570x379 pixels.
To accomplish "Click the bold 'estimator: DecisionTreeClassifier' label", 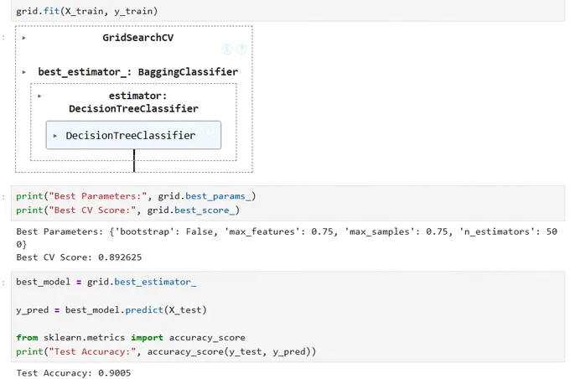I will 133,102.
